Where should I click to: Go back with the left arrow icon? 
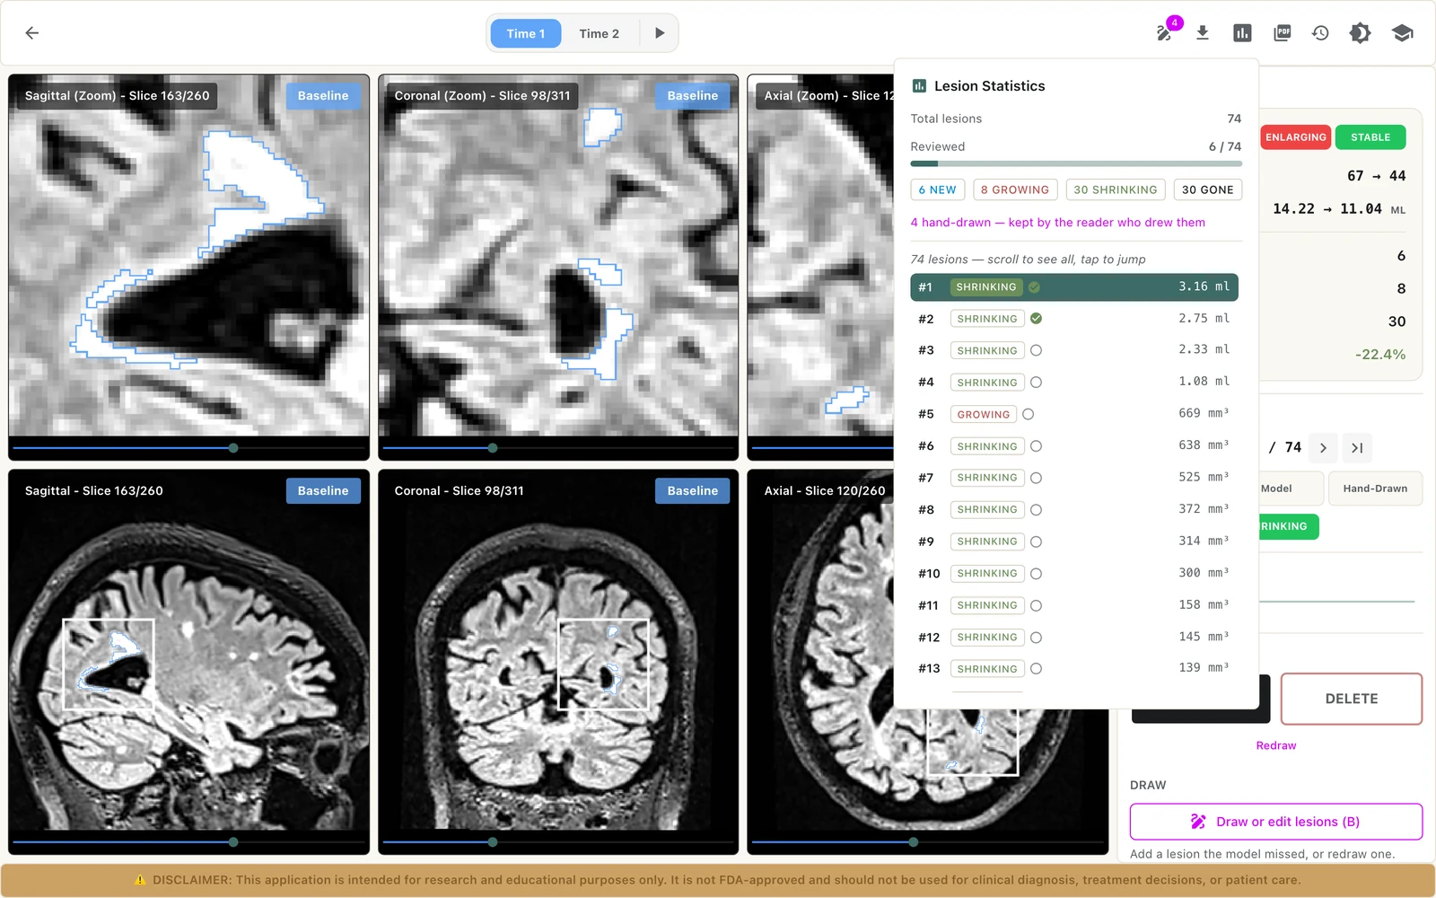click(32, 33)
